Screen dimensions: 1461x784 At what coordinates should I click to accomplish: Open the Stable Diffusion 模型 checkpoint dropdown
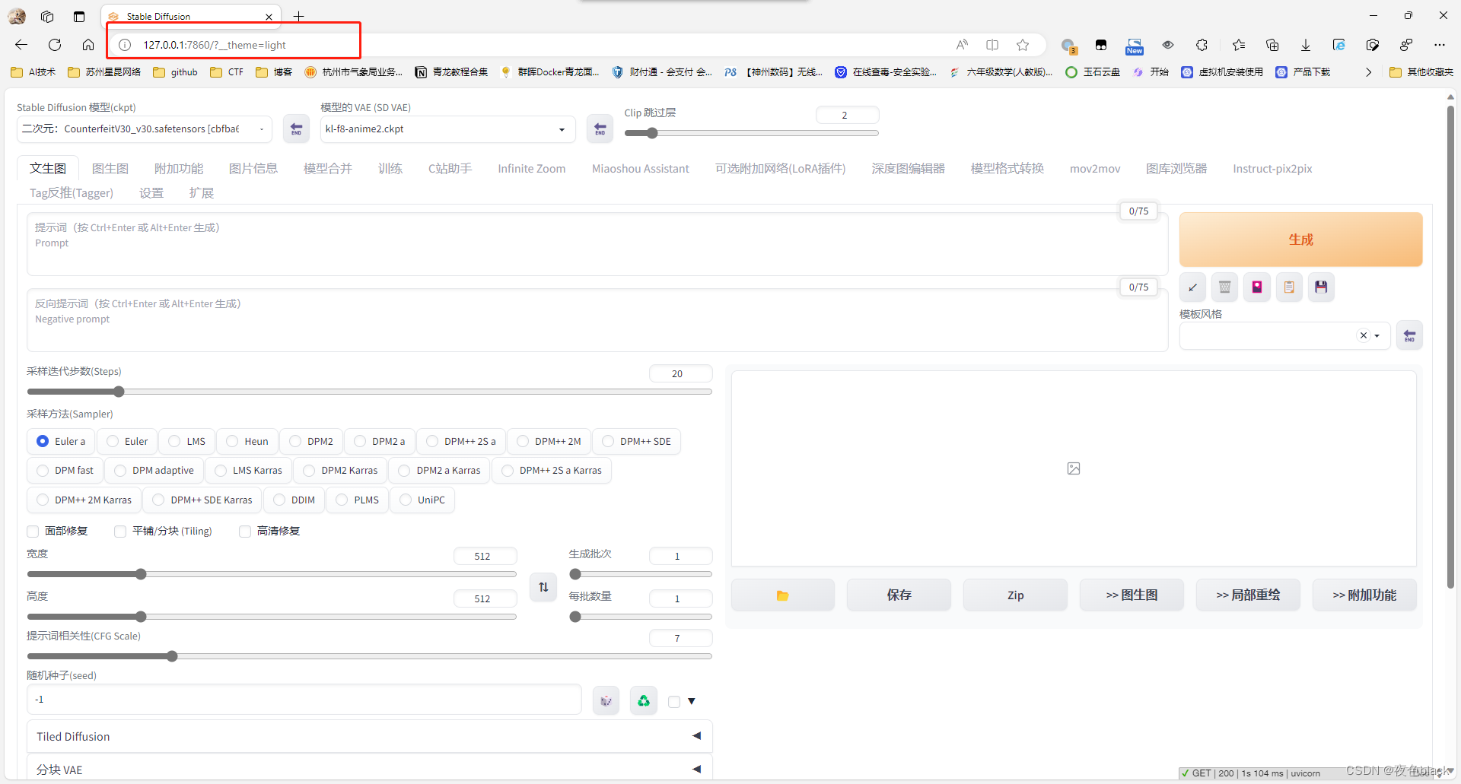pos(145,129)
